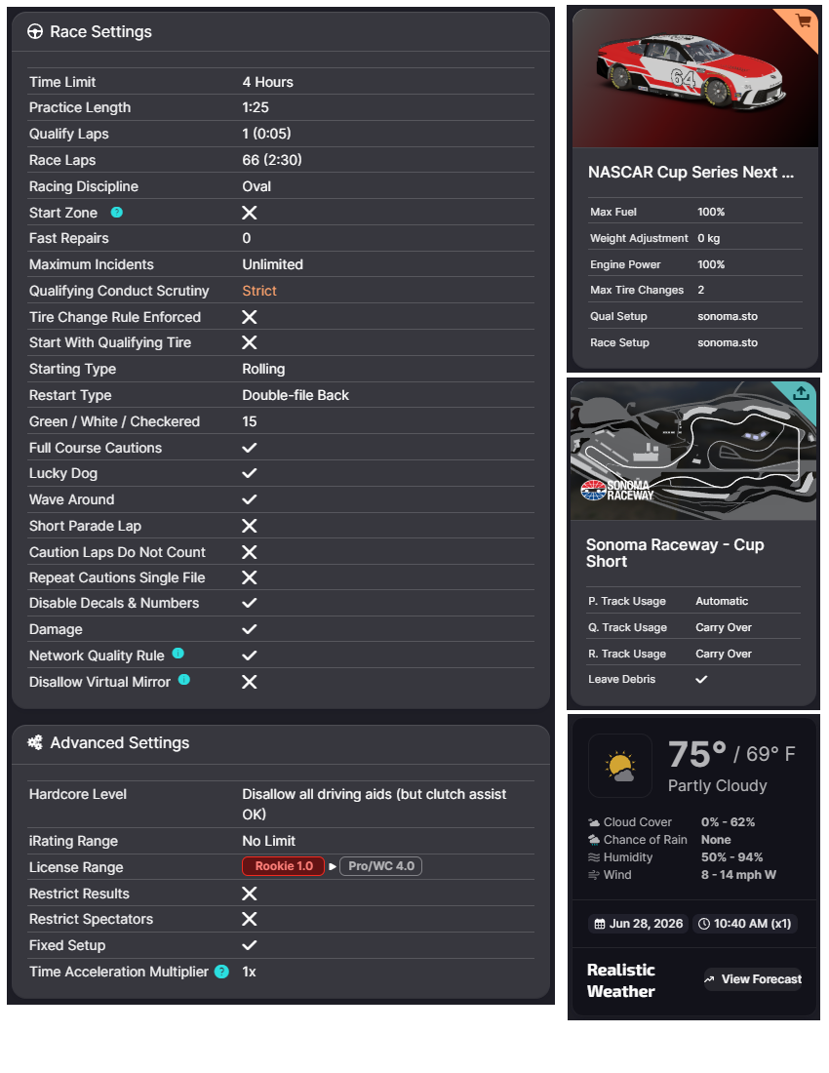Click the steering wheel Race Settings icon
This screenshot has width=829, height=1073.
tap(35, 31)
